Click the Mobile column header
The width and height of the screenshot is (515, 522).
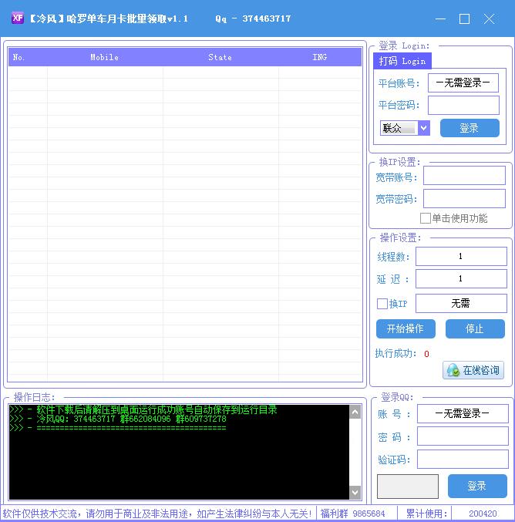tap(105, 57)
